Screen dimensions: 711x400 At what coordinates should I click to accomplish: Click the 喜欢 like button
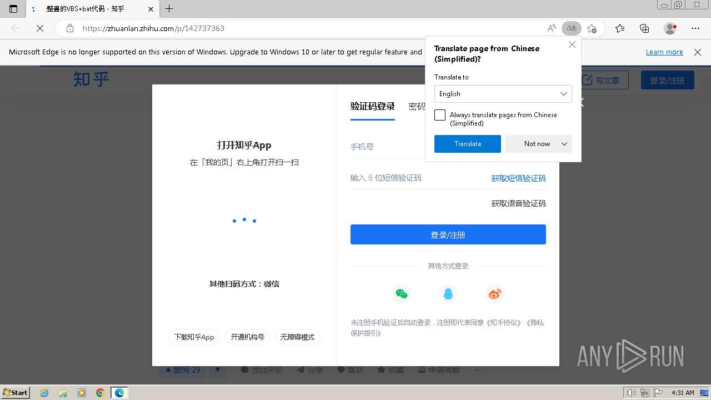point(351,370)
